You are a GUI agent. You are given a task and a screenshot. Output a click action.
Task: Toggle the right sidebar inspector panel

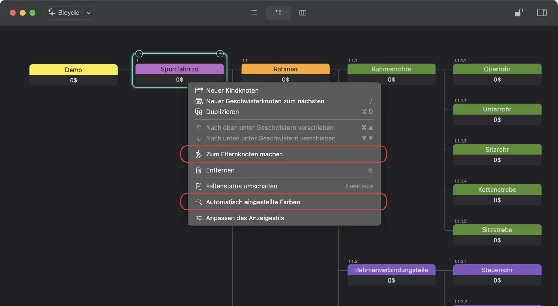(542, 13)
